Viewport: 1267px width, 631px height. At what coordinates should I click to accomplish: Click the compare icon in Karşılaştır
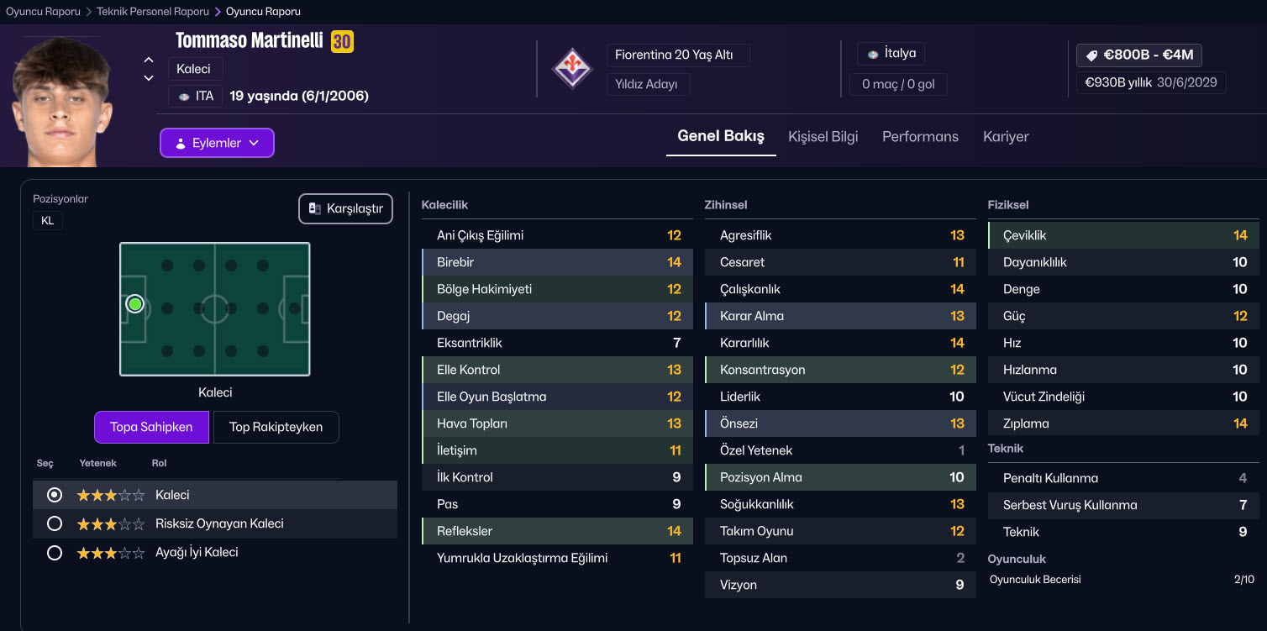pyautogui.click(x=315, y=208)
